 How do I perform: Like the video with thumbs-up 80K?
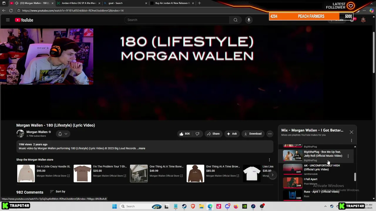[184, 134]
